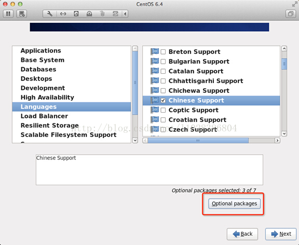Image resolution: width=299 pixels, height=245 pixels.
Task: Go to the previous step with Back
Action: click(x=242, y=234)
